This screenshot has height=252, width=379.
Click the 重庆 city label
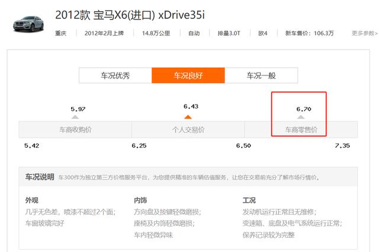60,33
